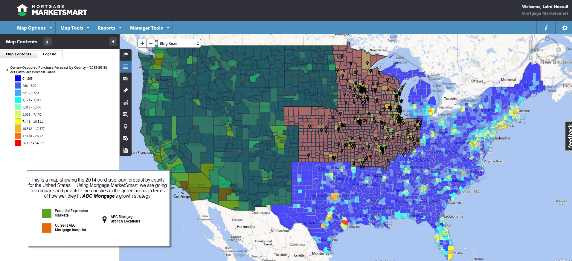This screenshot has height=261, width=572.
Task: Collapse the Owner-Occupied Purchase Forecast layer
Action: pos(7,70)
